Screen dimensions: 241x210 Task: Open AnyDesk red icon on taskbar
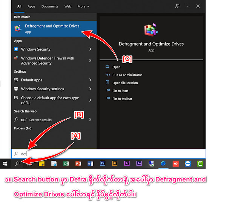[175, 164]
